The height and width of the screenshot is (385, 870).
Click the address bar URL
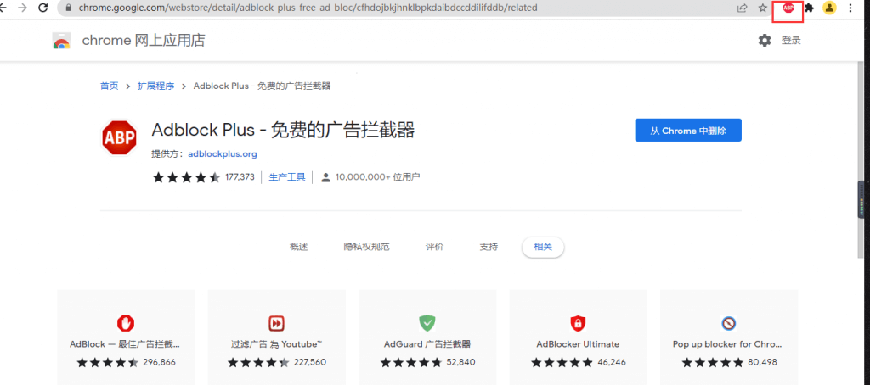click(308, 8)
